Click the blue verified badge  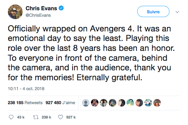(x=61, y=8)
